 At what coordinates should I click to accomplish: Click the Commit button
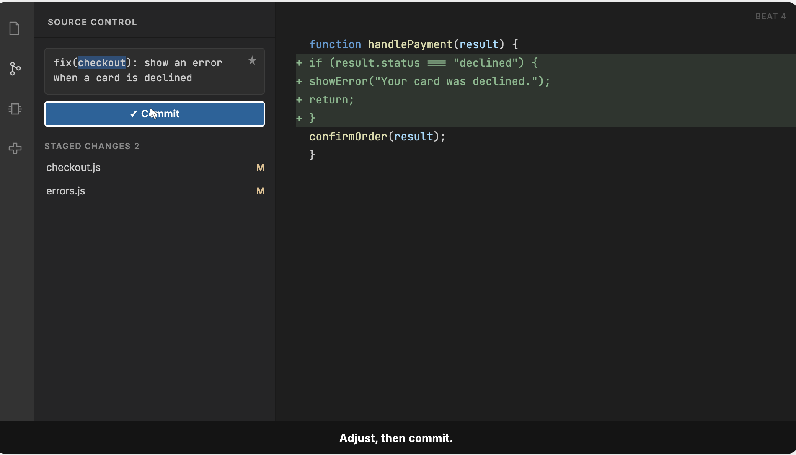click(x=155, y=114)
